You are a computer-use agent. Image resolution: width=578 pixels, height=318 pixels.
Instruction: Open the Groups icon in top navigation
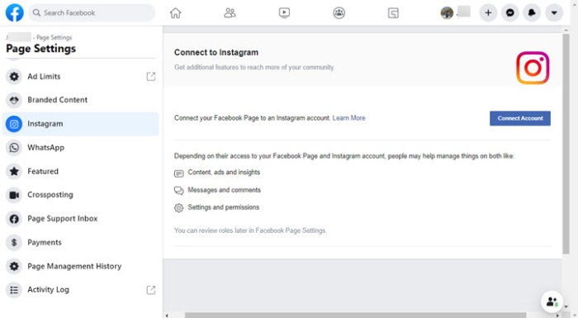(339, 13)
